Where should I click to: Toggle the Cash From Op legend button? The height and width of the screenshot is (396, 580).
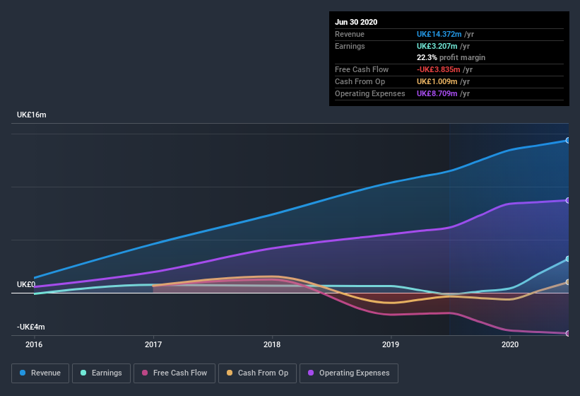(x=257, y=373)
